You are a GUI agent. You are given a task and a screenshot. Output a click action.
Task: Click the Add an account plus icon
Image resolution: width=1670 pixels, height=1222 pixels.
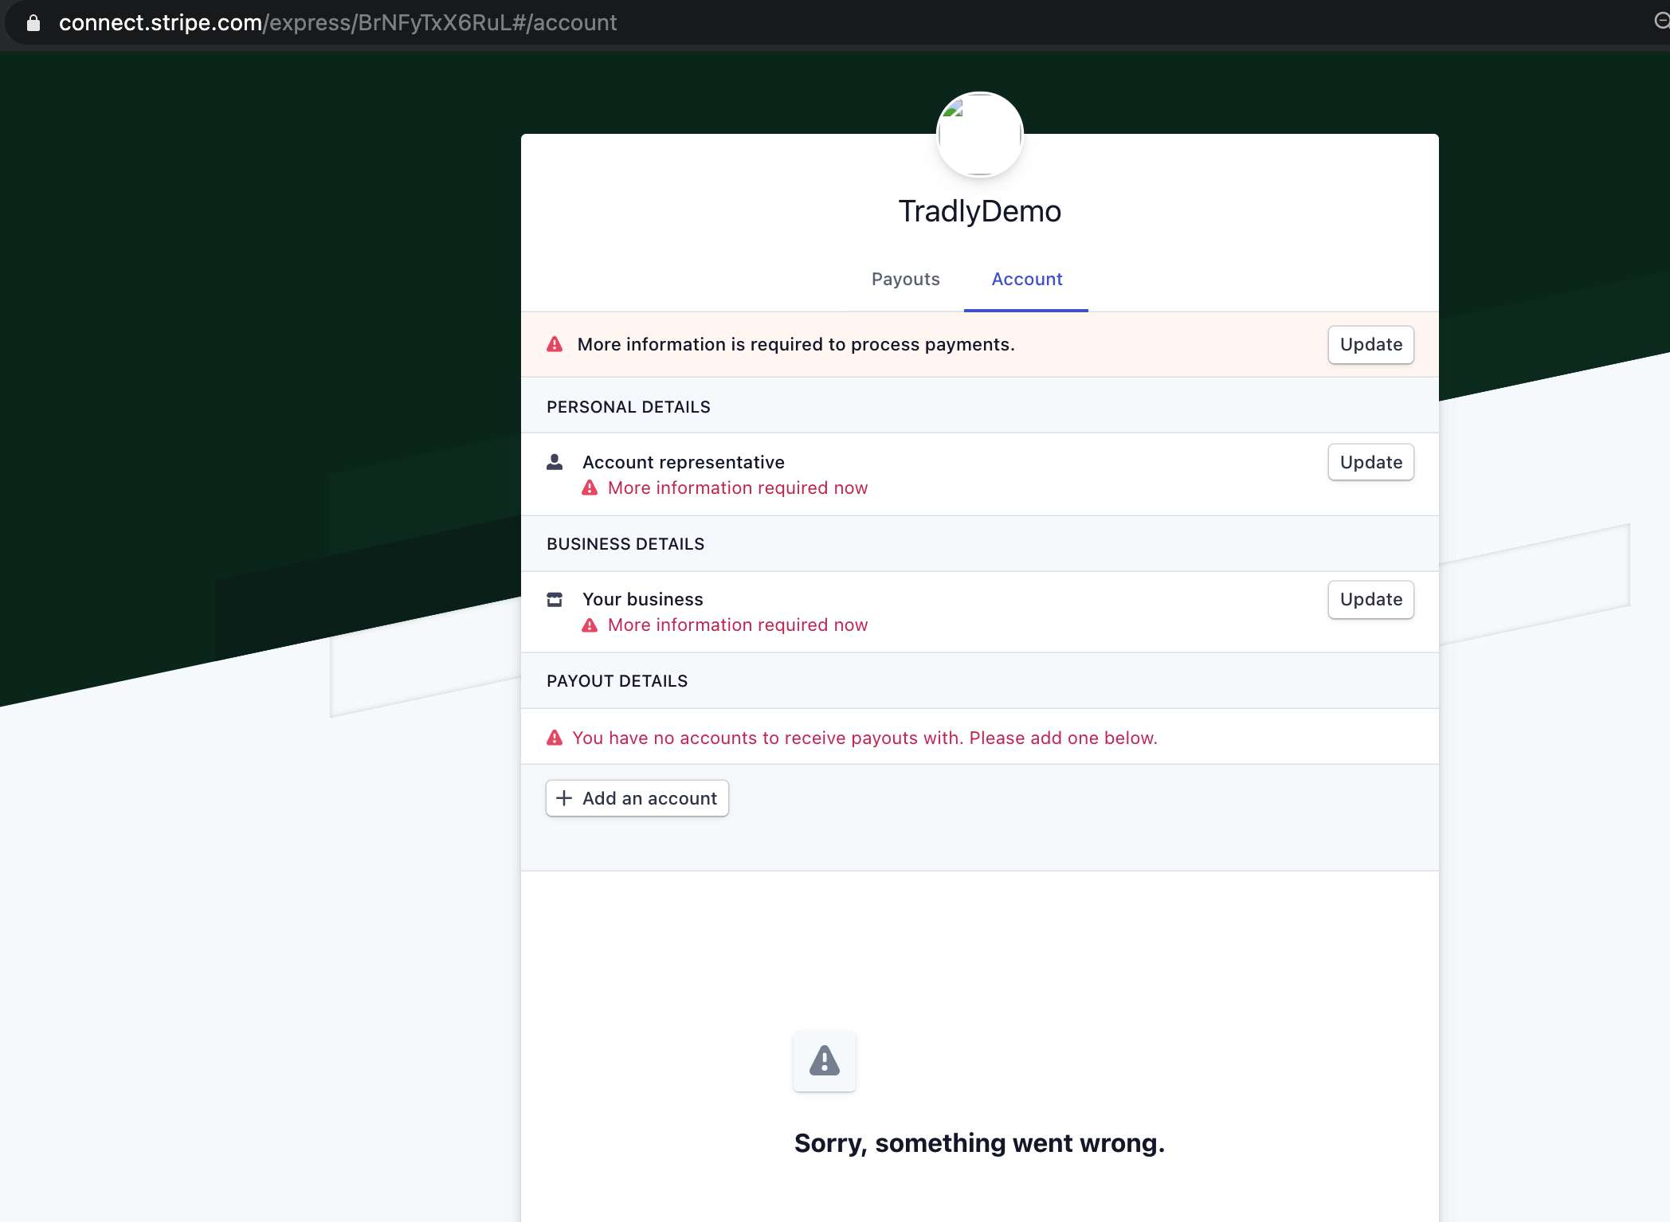(x=566, y=798)
